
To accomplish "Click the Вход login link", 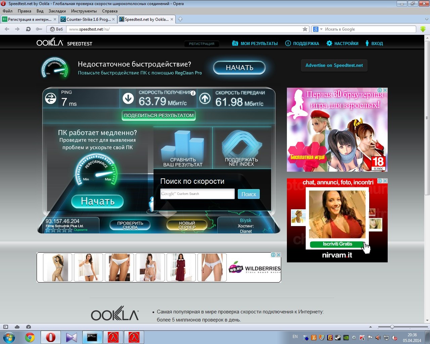I will pos(374,43).
